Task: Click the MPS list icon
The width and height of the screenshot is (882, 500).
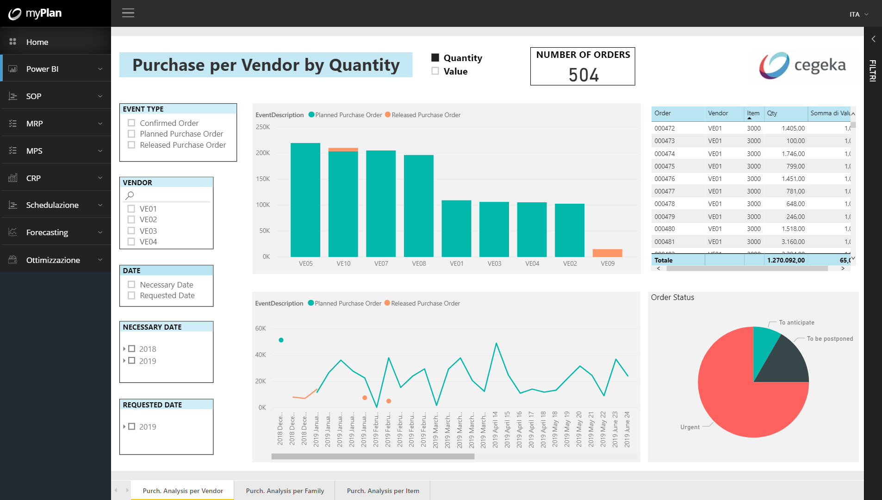Action: coord(13,151)
